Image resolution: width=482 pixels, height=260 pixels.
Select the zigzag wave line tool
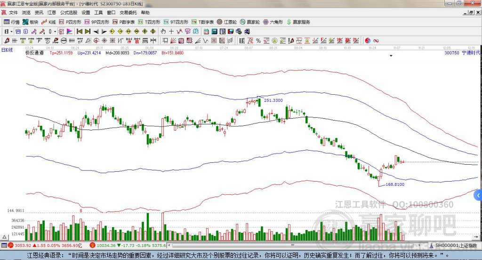(x=206, y=41)
